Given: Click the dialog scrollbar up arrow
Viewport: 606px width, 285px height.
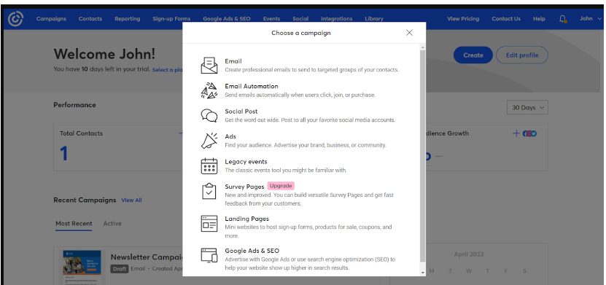Looking at the screenshot, I should (x=422, y=47).
